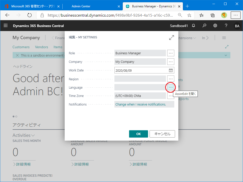Open the browser profile picture
Screen dimensions: 243x182
pyautogui.click(x=224, y=15)
